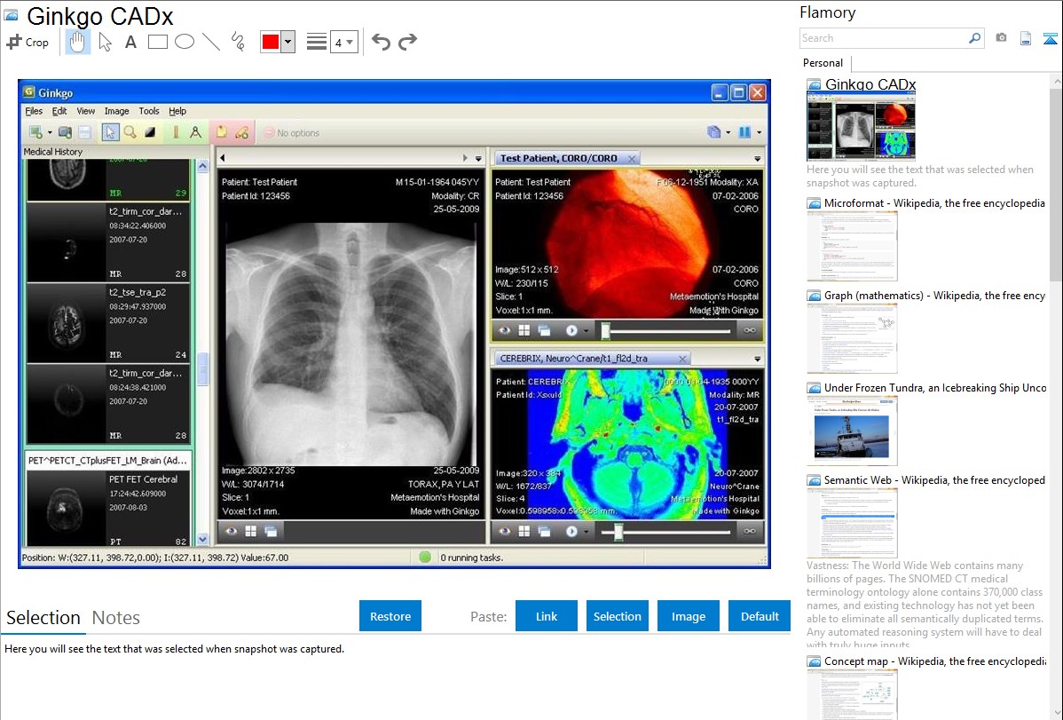This screenshot has width=1063, height=720.
Task: Redo the undone annotation
Action: [x=407, y=42]
